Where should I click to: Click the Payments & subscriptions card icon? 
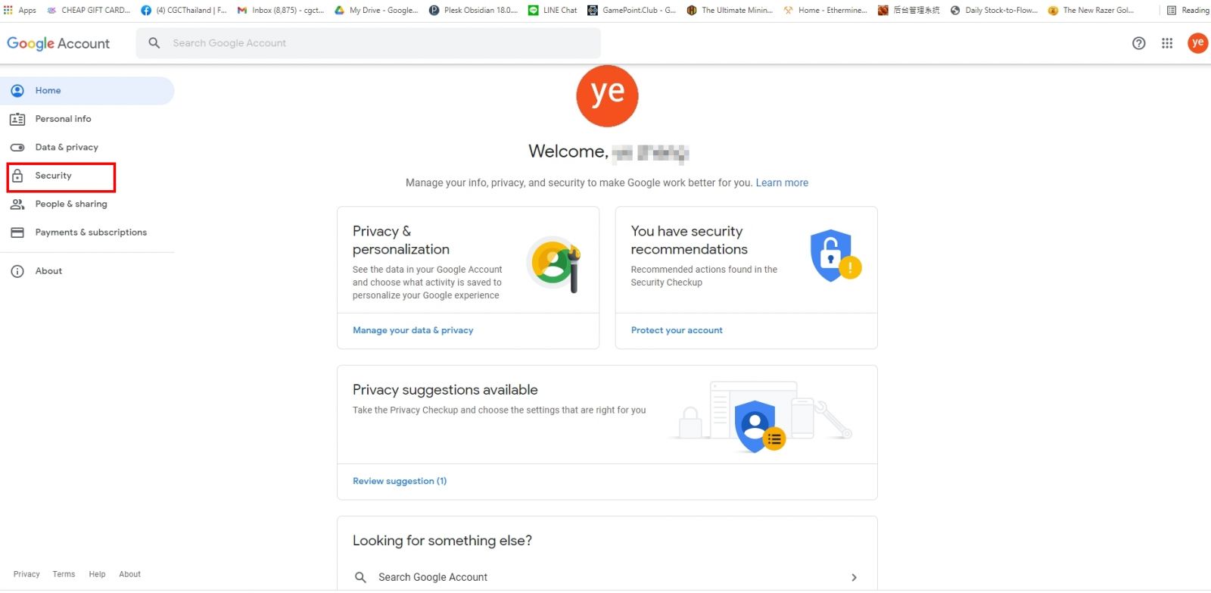17,233
